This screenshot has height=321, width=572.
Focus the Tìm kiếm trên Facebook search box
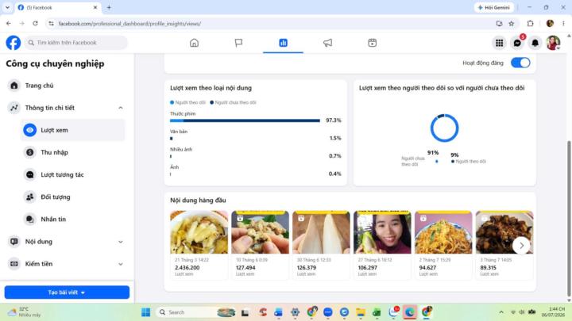point(76,43)
